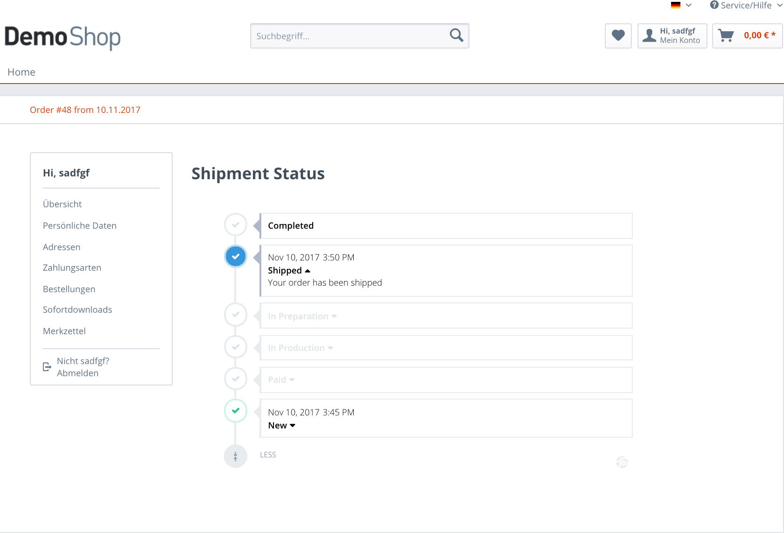784x533 pixels.
Task: Click the In Production status circle
Action: [x=236, y=347]
